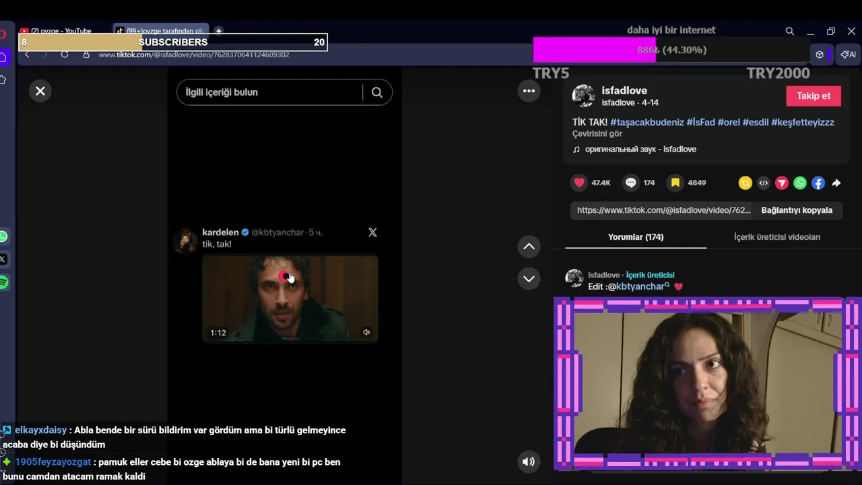The height and width of the screenshot is (485, 862).
Task: Click the 1905feyzayozgat username in chat
Action: click(53, 462)
